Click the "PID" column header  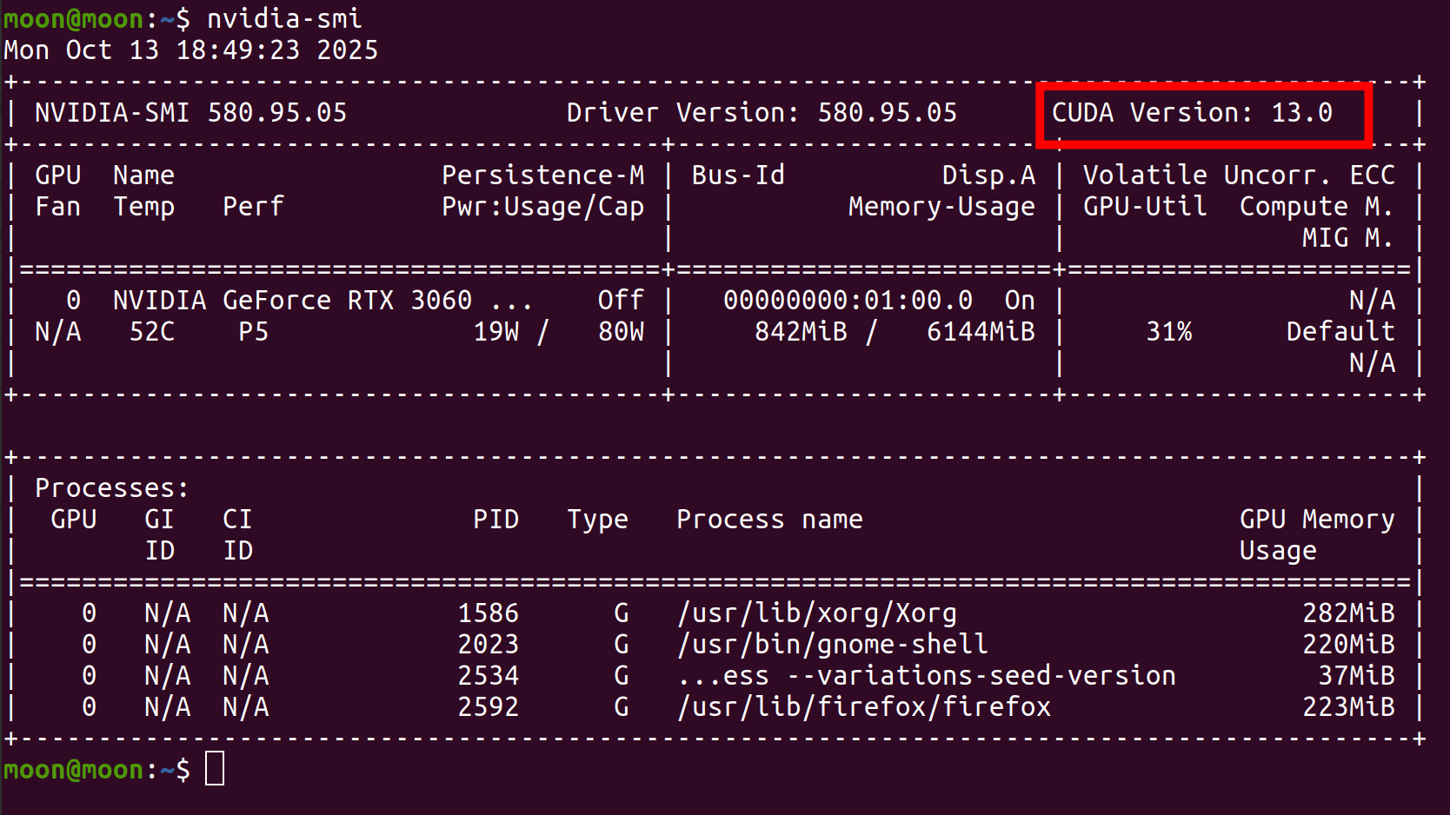(x=496, y=520)
